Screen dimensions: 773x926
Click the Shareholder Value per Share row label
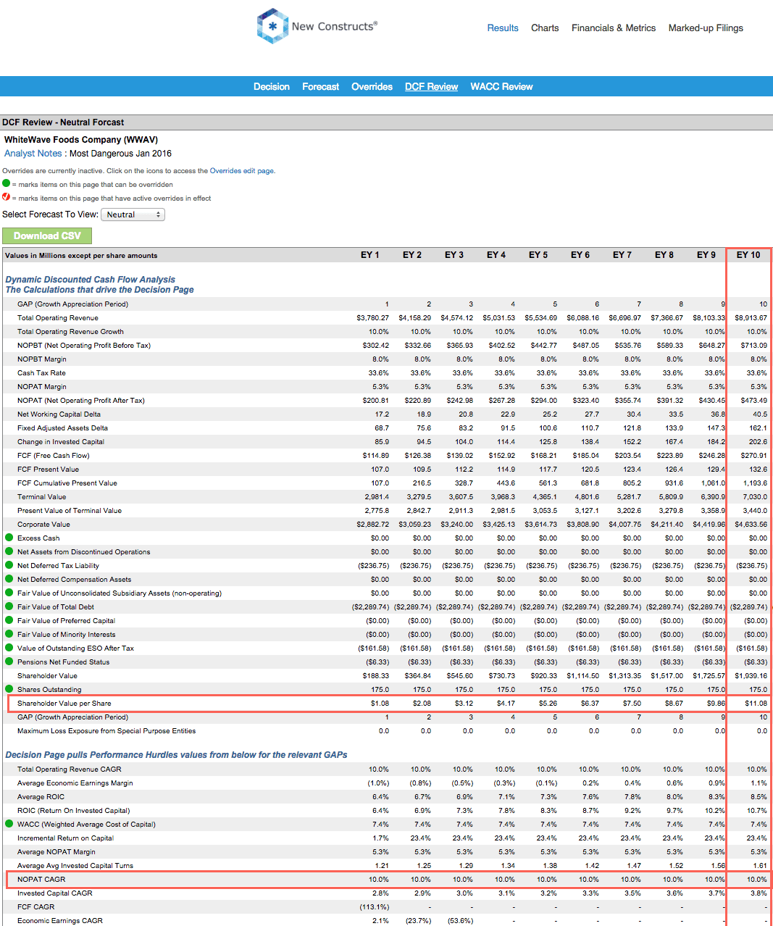[x=64, y=703]
